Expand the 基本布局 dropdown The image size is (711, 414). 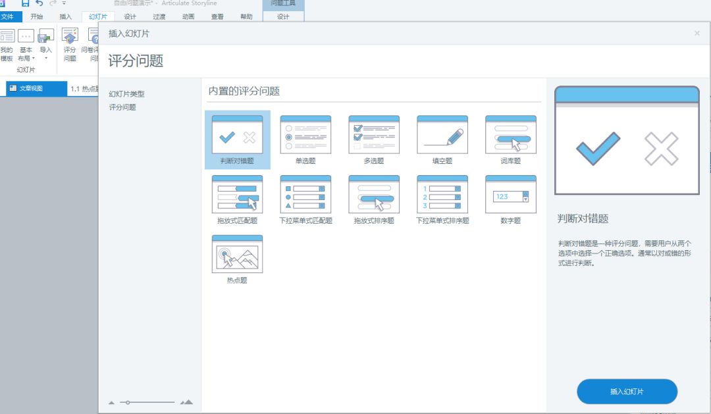pyautogui.click(x=26, y=45)
